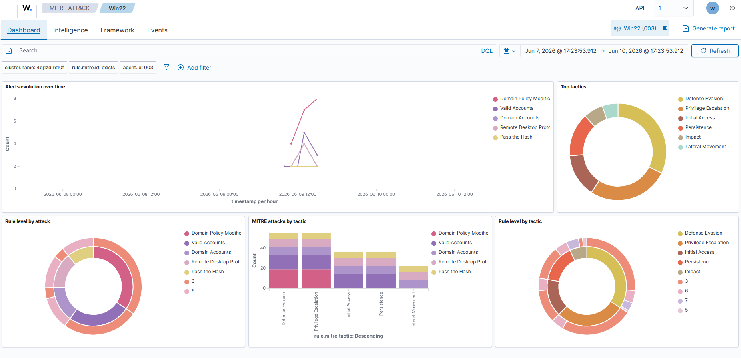This screenshot has height=358, width=741.
Task: Click Pass the Hash color dot in Rule level by attack
Action: (x=187, y=272)
